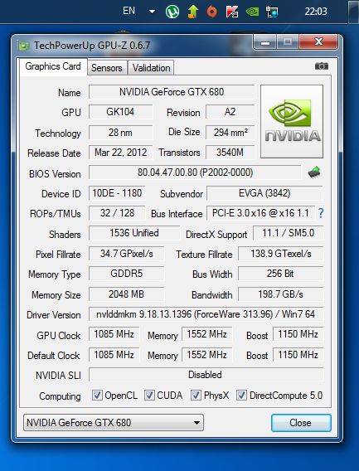359x471 pixels.
Task: Click the Release Date field
Action: (120, 153)
